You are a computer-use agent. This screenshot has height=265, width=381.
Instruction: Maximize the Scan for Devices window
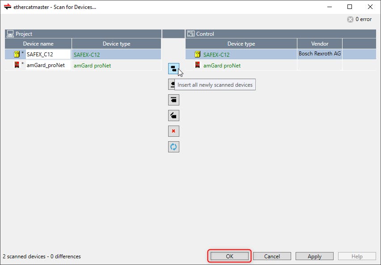(350, 7)
